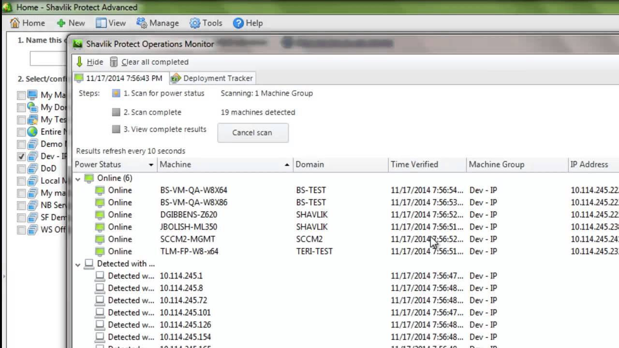
Task: Click the green plus New icon
Action: click(61, 23)
